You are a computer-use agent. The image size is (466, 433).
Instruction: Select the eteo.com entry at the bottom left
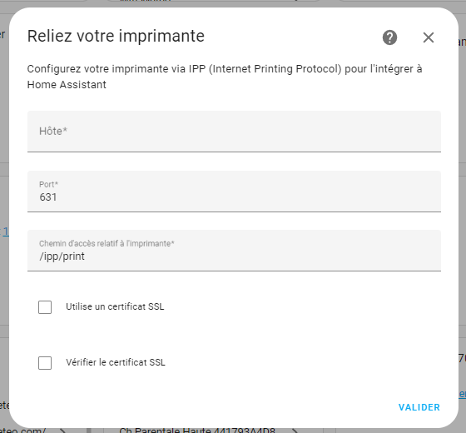23,431
